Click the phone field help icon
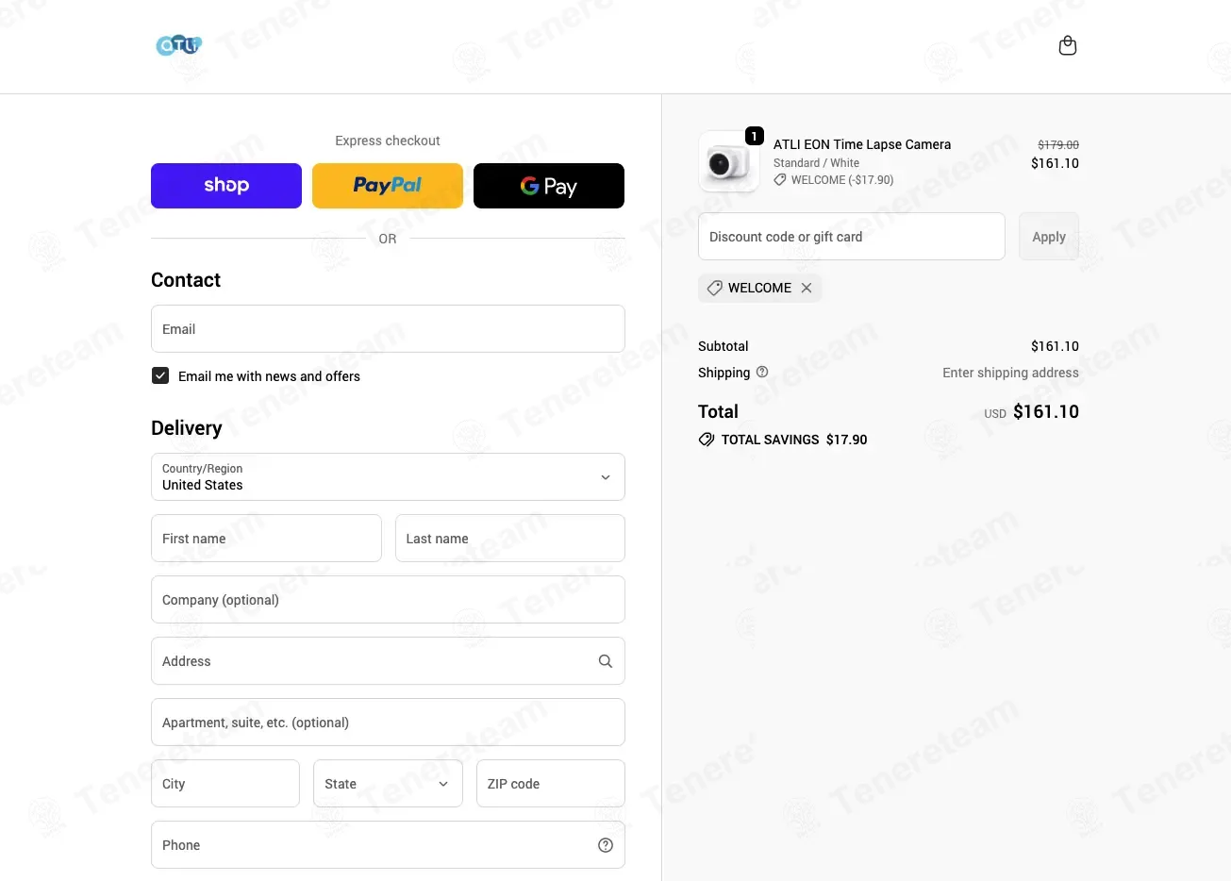The width and height of the screenshot is (1231, 881). coord(606,845)
